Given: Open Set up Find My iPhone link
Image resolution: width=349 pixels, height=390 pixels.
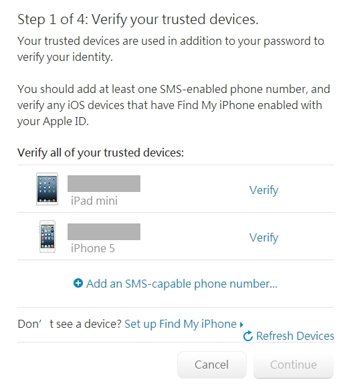Looking at the screenshot, I should (181, 324).
